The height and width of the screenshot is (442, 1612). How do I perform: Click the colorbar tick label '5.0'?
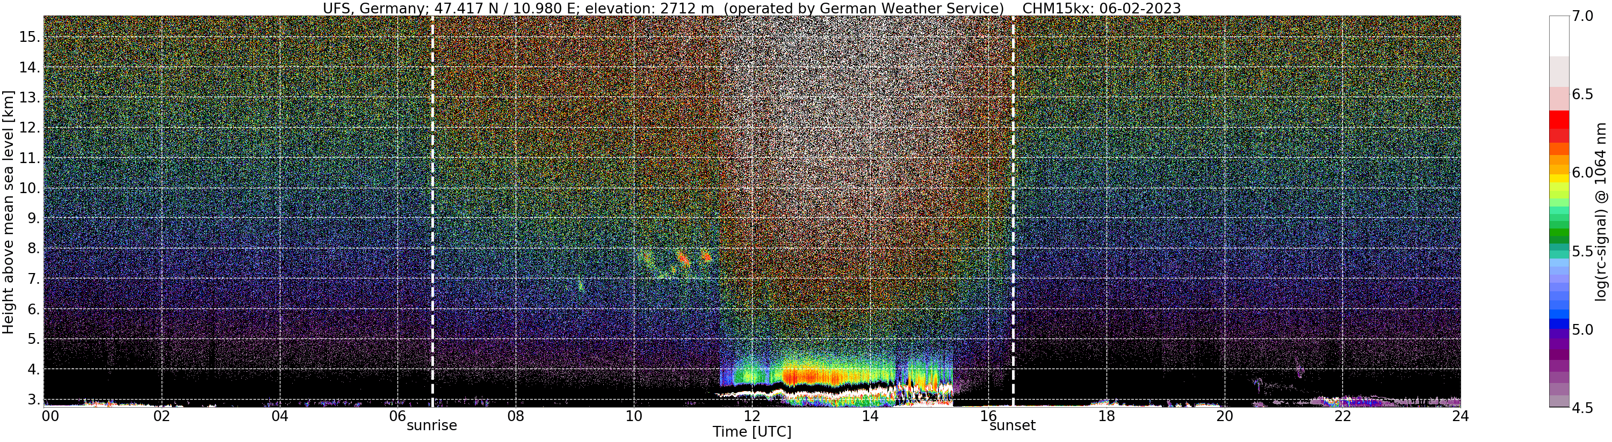click(1582, 329)
